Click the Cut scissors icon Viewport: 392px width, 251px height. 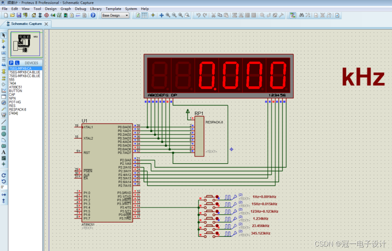pos(213,15)
